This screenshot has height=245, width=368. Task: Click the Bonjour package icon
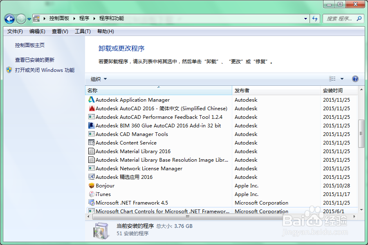(92, 185)
